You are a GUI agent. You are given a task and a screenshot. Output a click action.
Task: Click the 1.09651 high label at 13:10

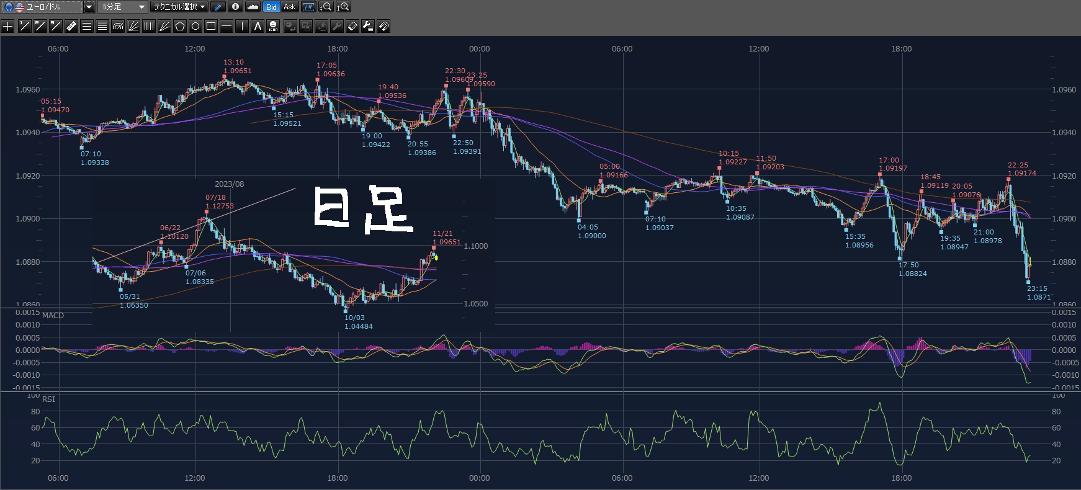[x=237, y=71]
